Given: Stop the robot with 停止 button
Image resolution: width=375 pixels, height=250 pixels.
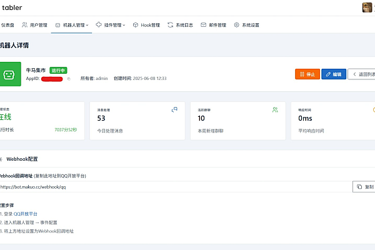Looking at the screenshot, I should pos(307,74).
